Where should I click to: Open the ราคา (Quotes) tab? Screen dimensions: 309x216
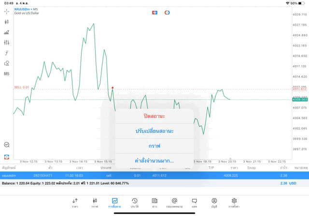click(75, 203)
